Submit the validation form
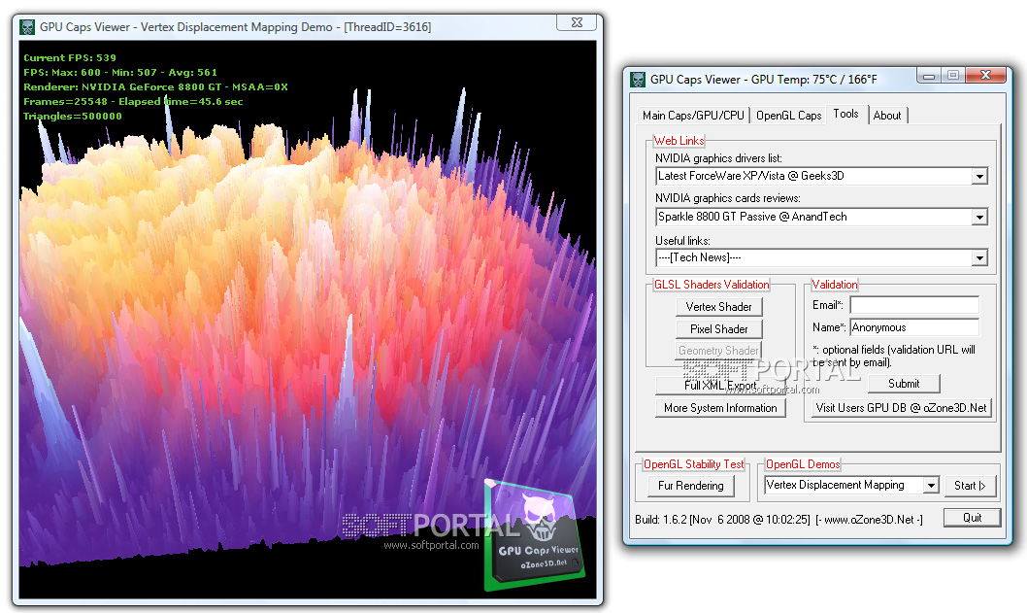This screenshot has height=613, width=1027. point(903,384)
